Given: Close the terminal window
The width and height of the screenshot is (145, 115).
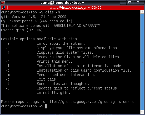Looking at the screenshot, I should pyautogui.click(x=138, y=2).
